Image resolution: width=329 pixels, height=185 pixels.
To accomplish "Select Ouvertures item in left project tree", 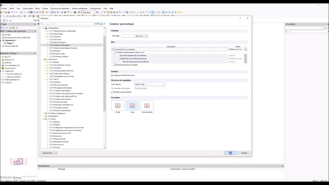I will [x=10, y=68].
